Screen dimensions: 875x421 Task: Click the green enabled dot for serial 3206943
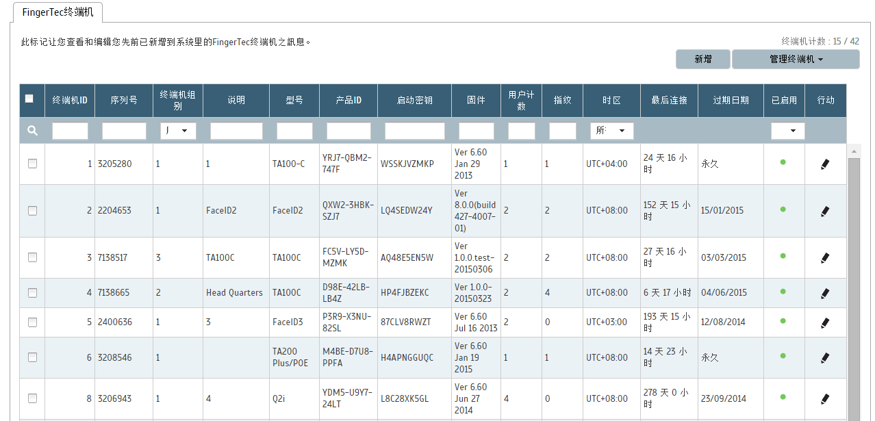783,396
